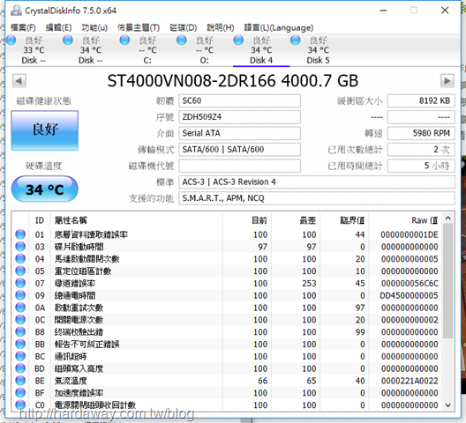Open the 佈景主題(T) menu
Screen dimensions: 466x423
[x=139, y=27]
